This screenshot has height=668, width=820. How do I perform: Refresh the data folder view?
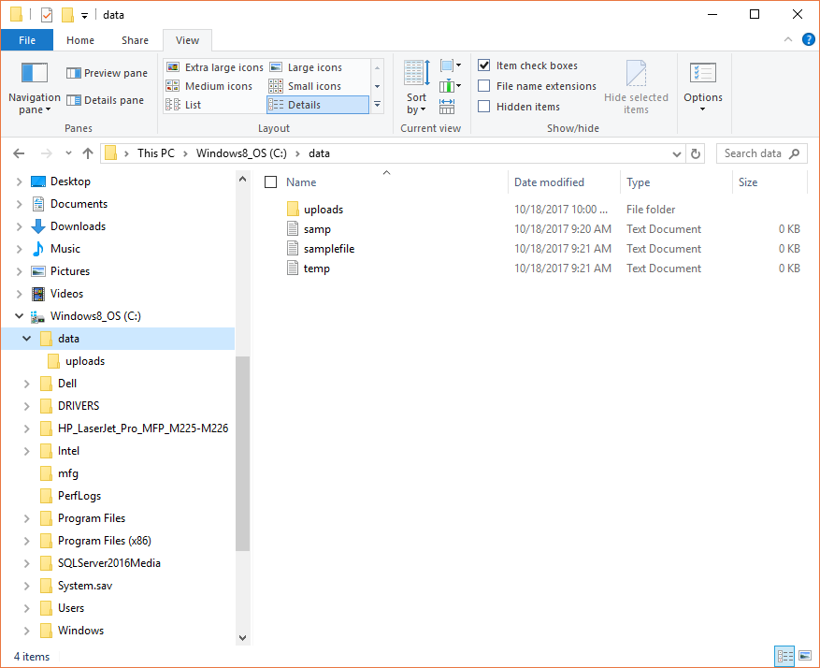click(696, 153)
